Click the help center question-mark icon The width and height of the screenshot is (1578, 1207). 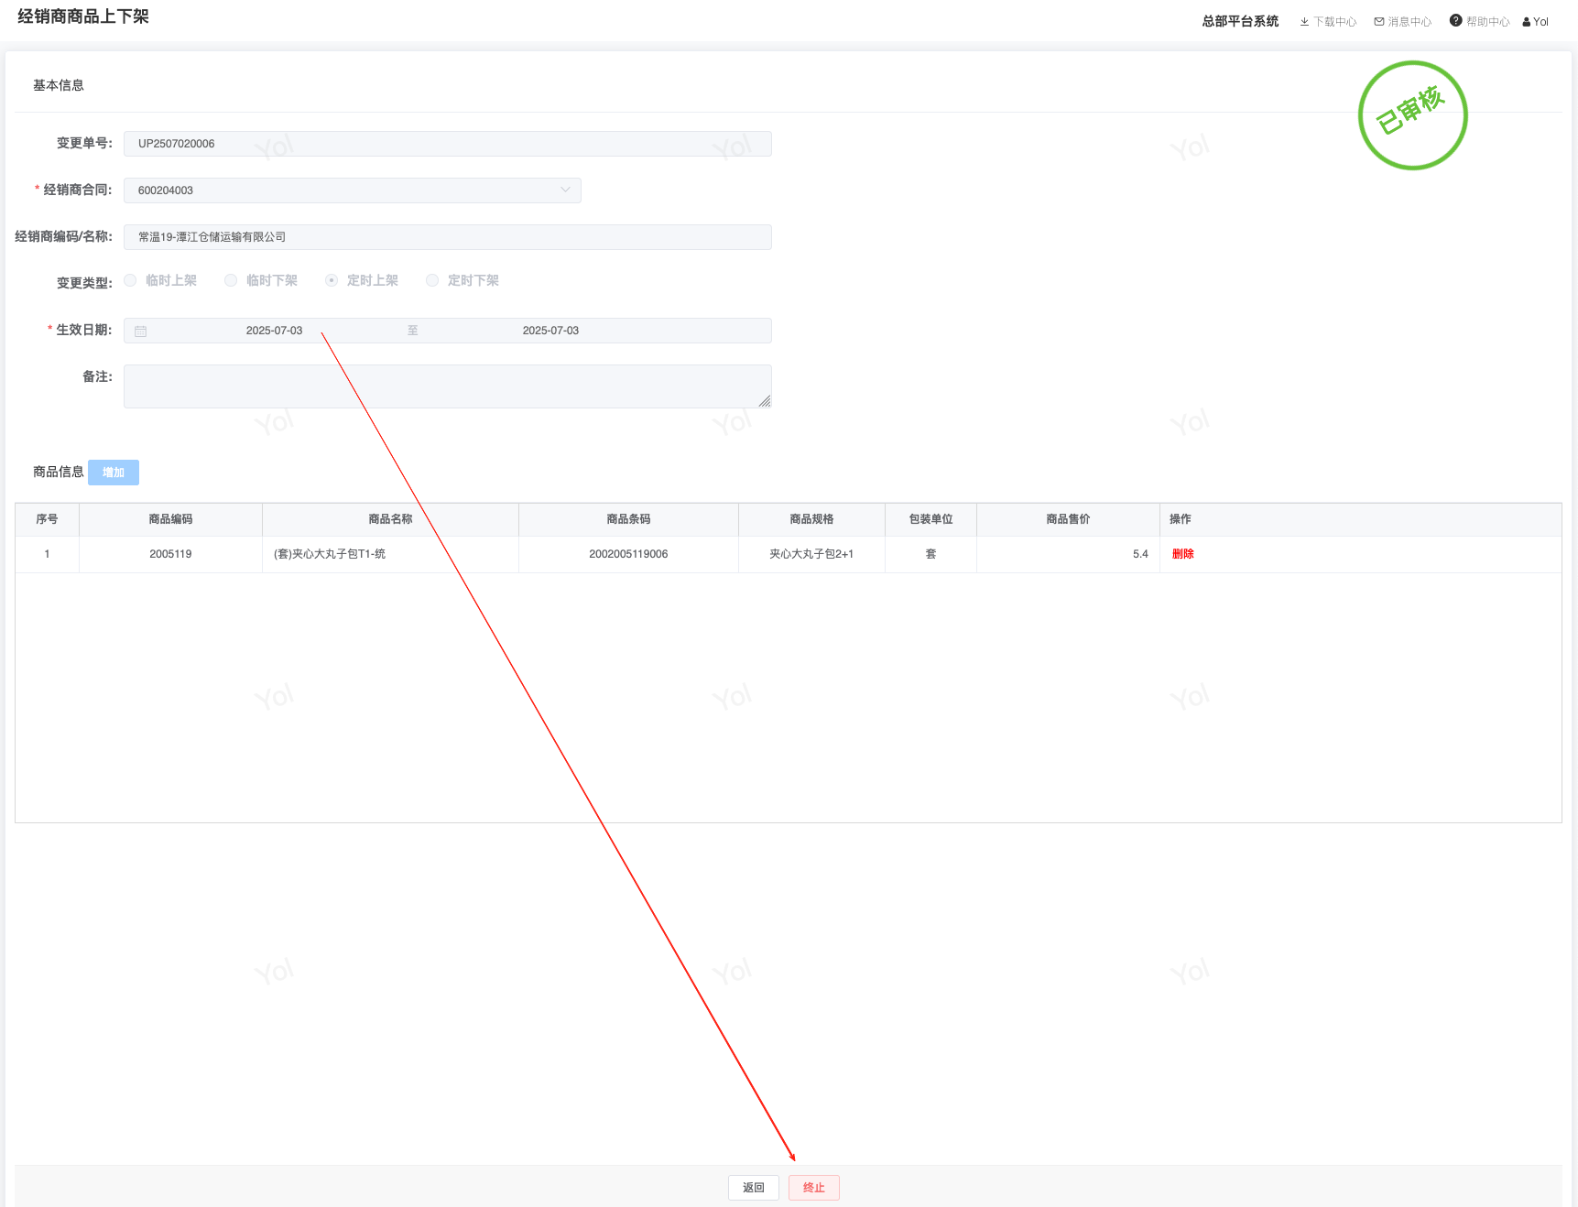(1456, 21)
